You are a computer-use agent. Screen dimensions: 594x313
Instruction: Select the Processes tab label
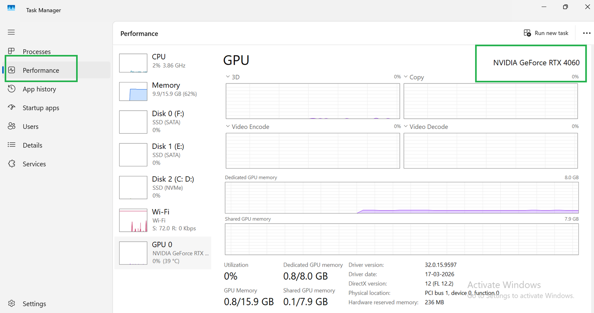click(x=37, y=52)
